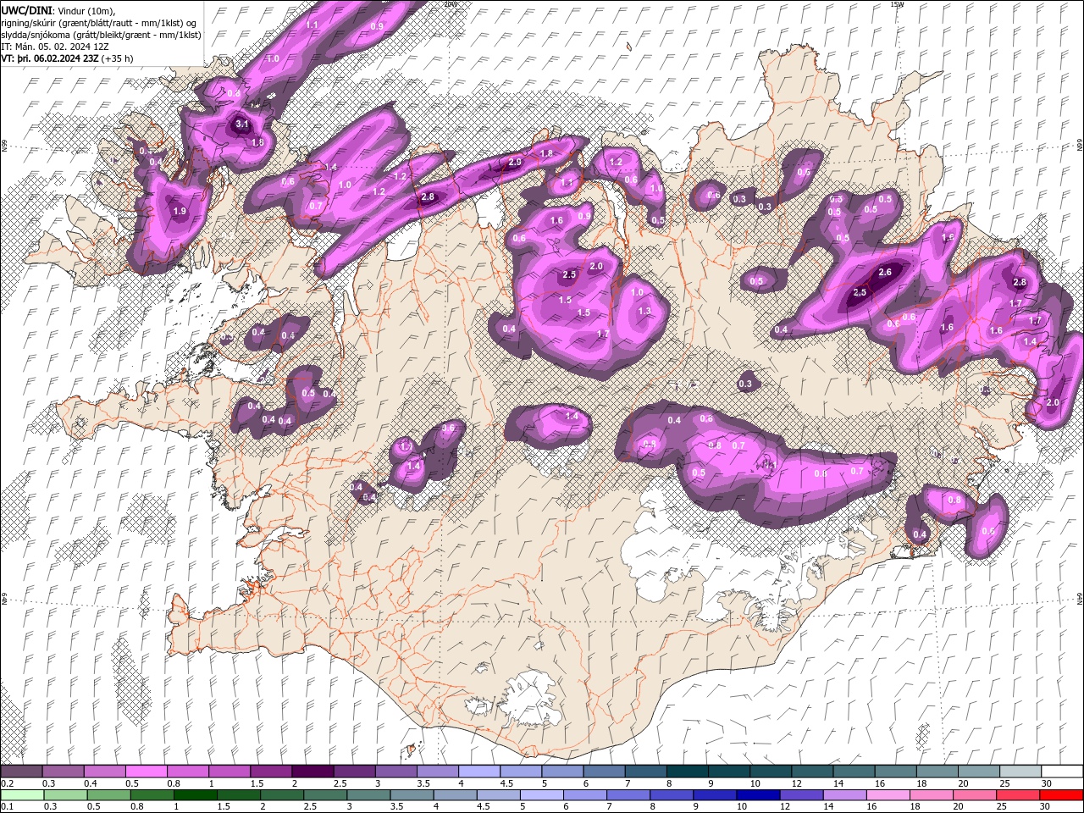Click the 'slydda/snjókoma' legend description line
1084x813 pixels.
[102, 35]
